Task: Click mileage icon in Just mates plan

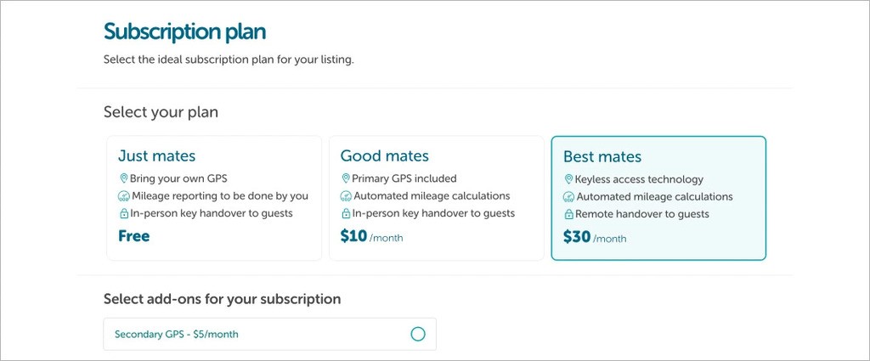Action: tap(124, 196)
